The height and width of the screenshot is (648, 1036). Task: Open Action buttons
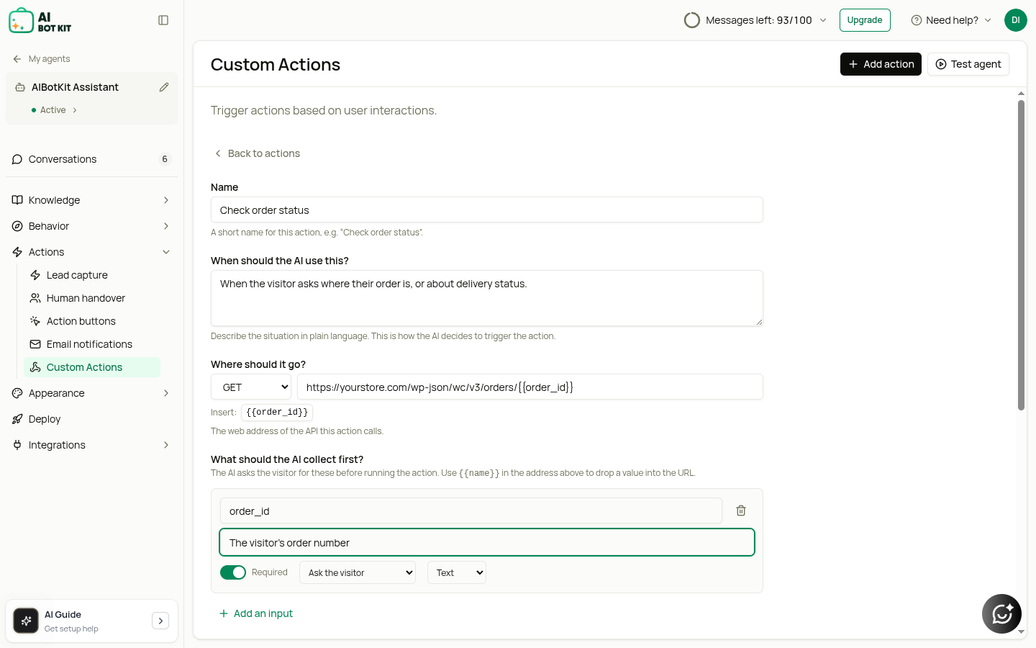92,321
